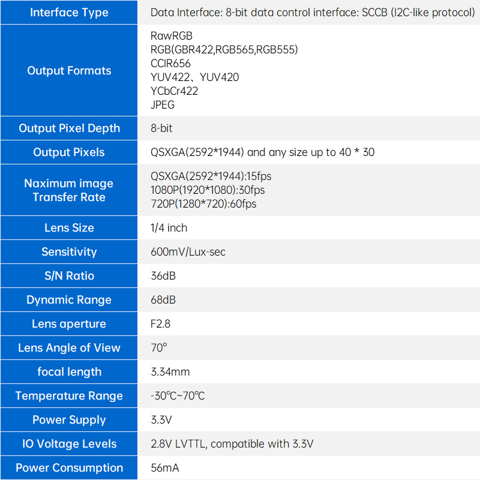
Task: Click the '-30℃~70℃' temperature value
Action: (178, 396)
